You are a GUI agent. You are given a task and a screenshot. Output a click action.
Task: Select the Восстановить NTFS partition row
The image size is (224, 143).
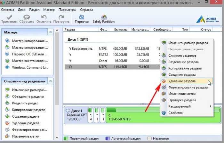[x=112, y=49]
